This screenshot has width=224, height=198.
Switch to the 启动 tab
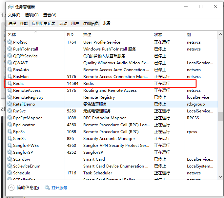point(63,23)
